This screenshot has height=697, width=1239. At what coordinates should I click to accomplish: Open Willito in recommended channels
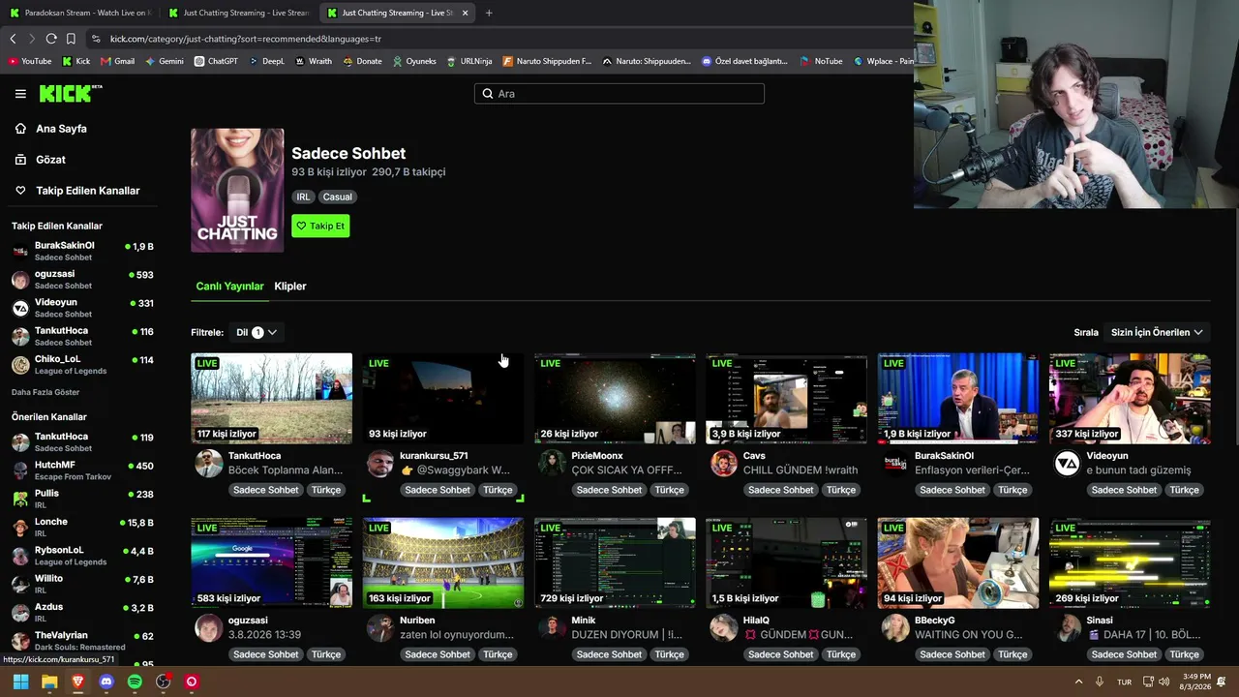coord(82,584)
